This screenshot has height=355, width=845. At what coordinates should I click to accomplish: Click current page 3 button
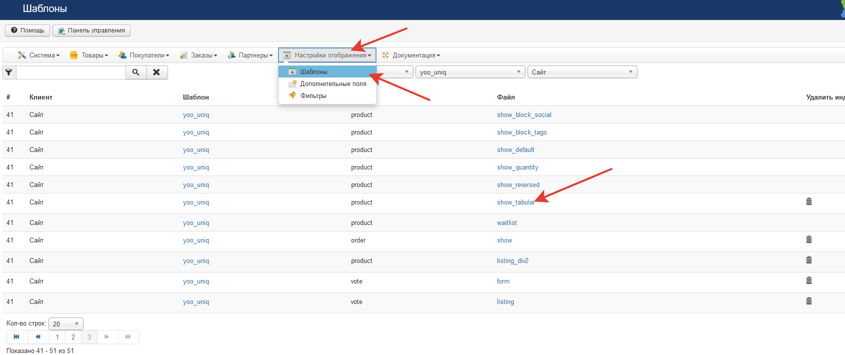coord(89,337)
